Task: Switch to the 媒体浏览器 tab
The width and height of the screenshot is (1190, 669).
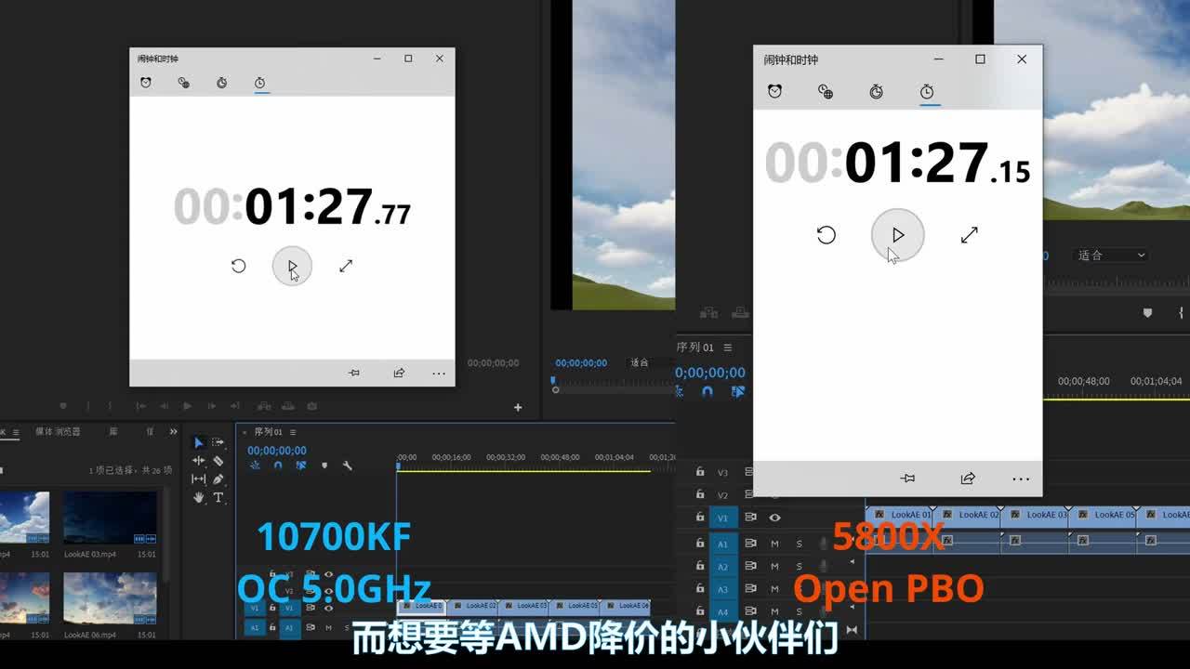Action: (58, 432)
